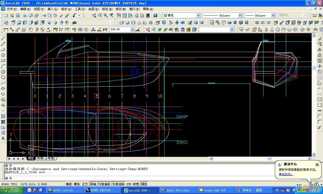
Task: Open the 格式(O) menu
Action: [x=66, y=9]
